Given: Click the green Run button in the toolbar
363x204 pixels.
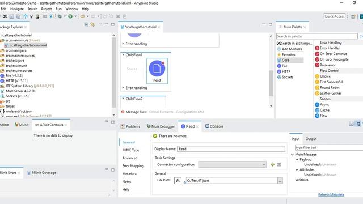Looking at the screenshot, I should pos(70,16).
